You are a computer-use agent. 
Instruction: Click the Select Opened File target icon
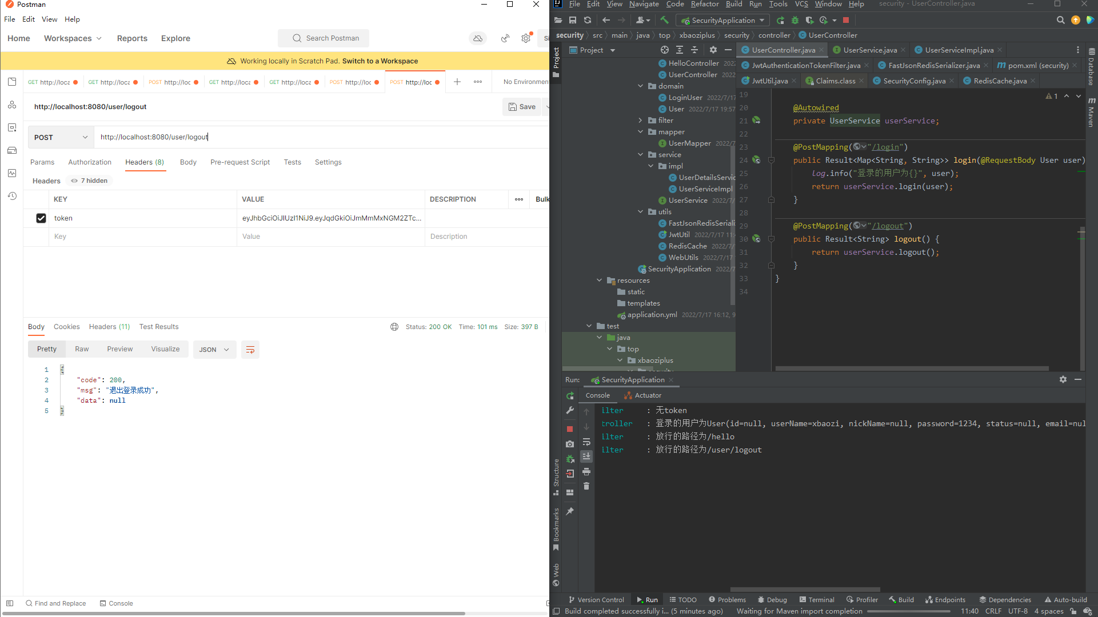coord(665,50)
